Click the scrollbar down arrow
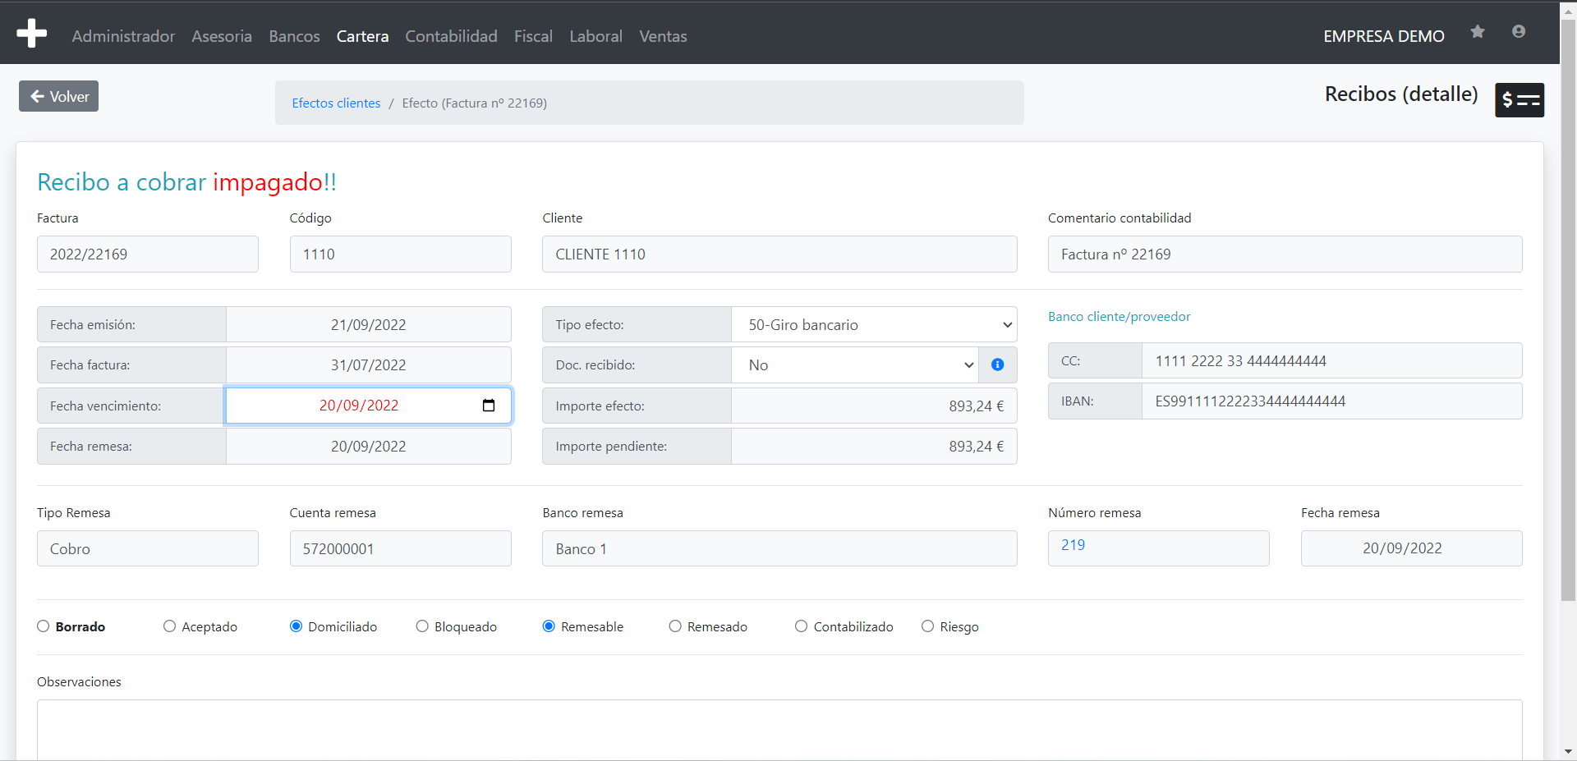The image size is (1577, 761). click(x=1568, y=751)
